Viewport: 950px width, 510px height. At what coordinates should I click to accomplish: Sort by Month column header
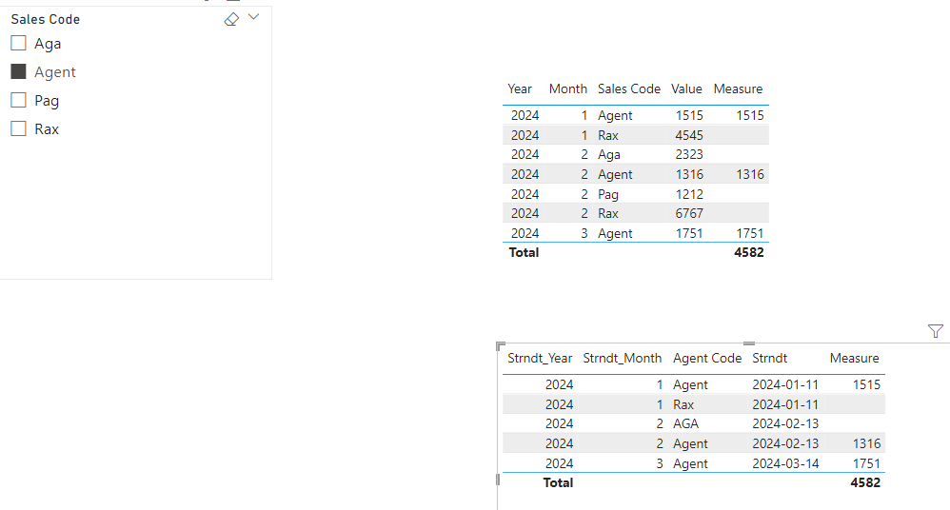tap(567, 89)
